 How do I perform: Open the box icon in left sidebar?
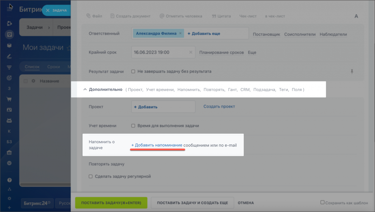9,45
